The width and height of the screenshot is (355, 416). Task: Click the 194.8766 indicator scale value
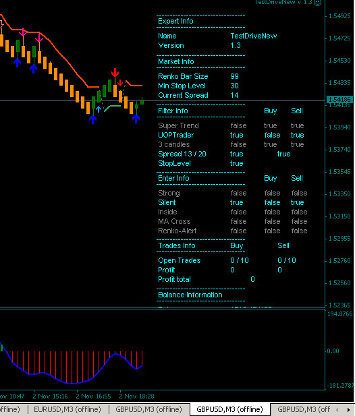pos(340,314)
